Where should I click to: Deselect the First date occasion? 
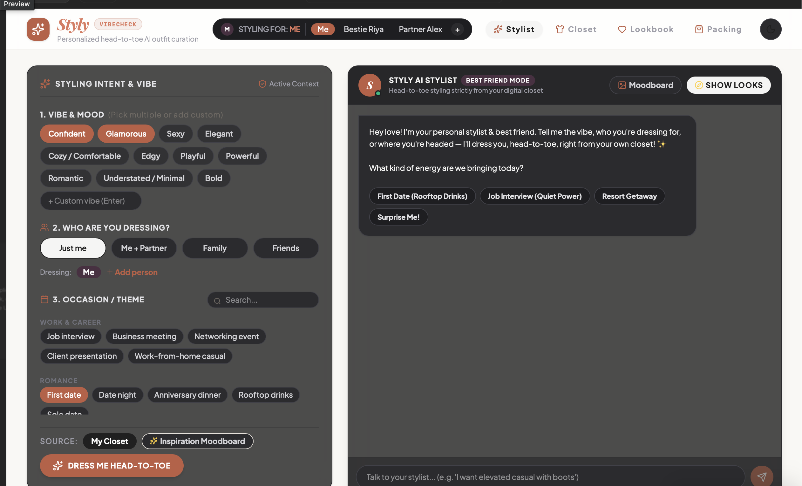[64, 395]
